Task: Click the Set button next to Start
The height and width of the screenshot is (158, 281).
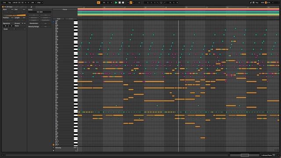Action: (12, 9)
